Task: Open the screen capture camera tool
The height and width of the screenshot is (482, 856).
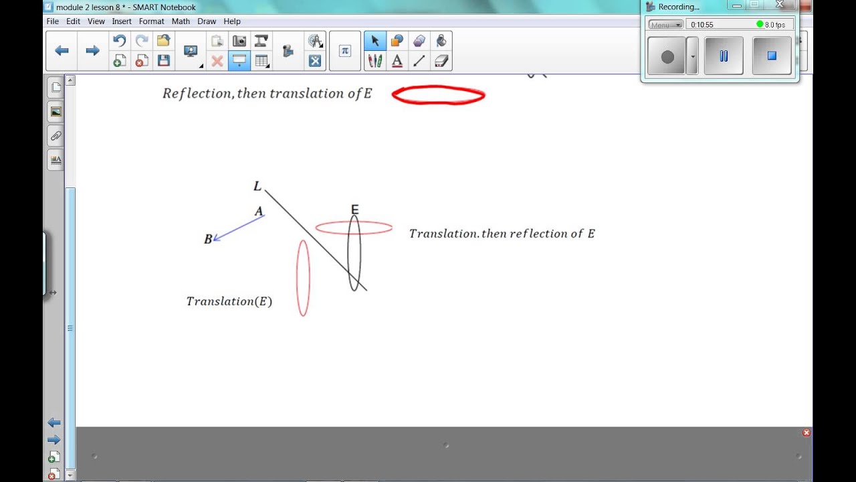Action: point(239,41)
